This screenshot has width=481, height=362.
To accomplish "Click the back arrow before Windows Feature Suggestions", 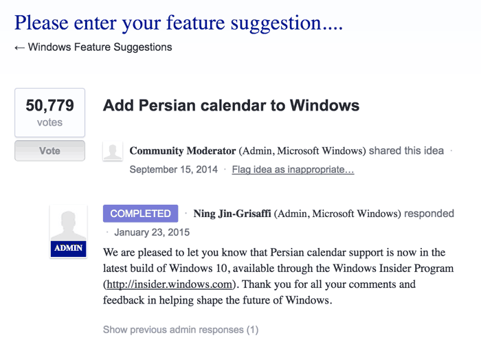I will point(19,47).
